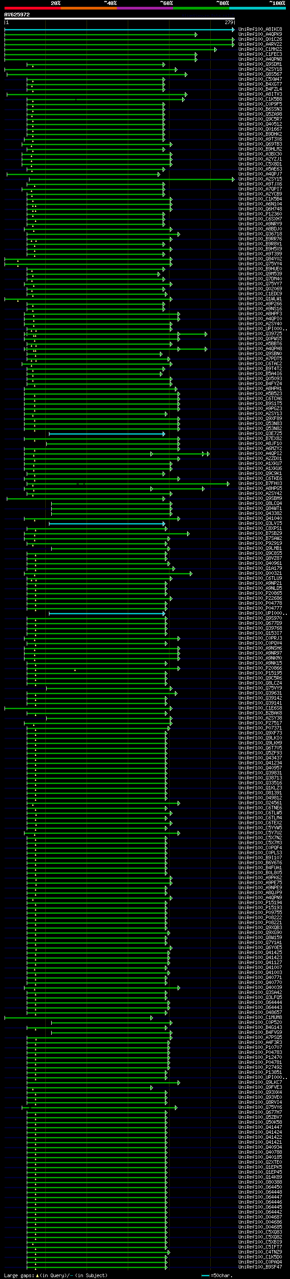The height and width of the screenshot is (1279, 290).
Task: Choose the UniRef100_Q5ZA98 entry
Action: (x=260, y=115)
